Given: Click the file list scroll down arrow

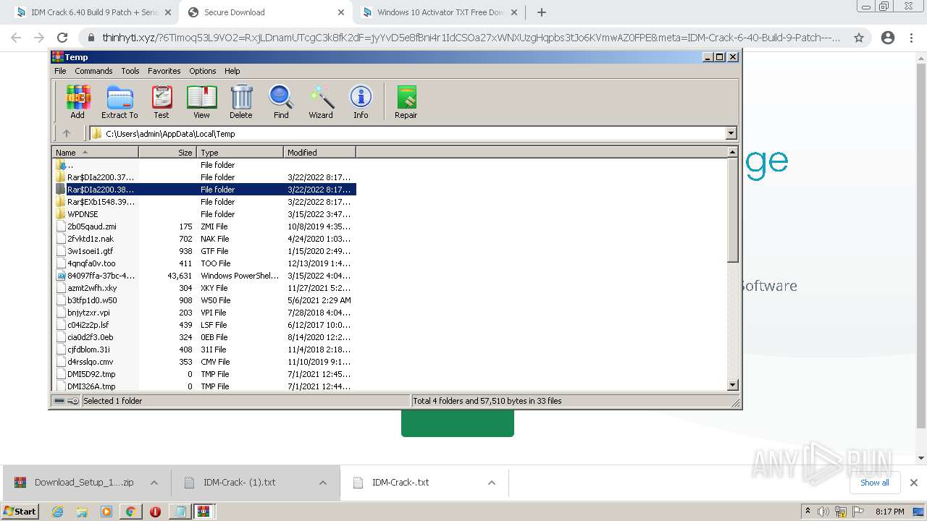Looking at the screenshot, I should click(x=732, y=386).
